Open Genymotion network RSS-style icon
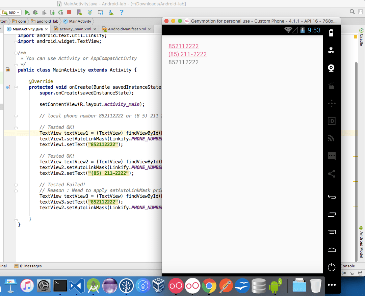Image resolution: width=365 pixels, height=296 pixels. (x=331, y=138)
